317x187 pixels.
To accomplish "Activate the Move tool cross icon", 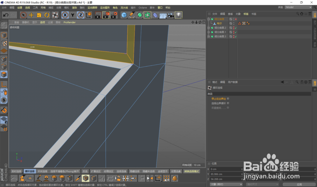I will [x=31, y=15].
